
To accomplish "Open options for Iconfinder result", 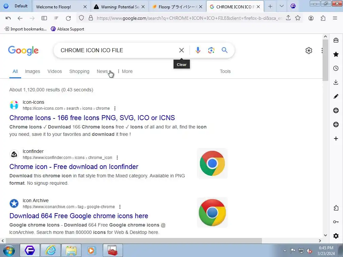I will click(117, 158).
